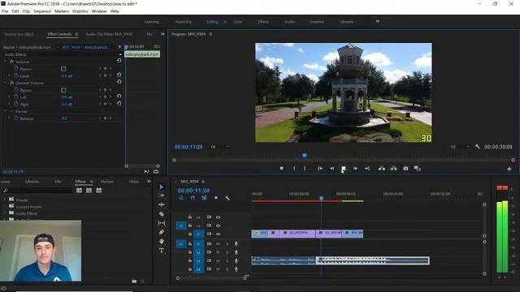Expand the Audio Effects folder
Image resolution: width=520 pixels, height=292 pixels.
pyautogui.click(x=5, y=213)
